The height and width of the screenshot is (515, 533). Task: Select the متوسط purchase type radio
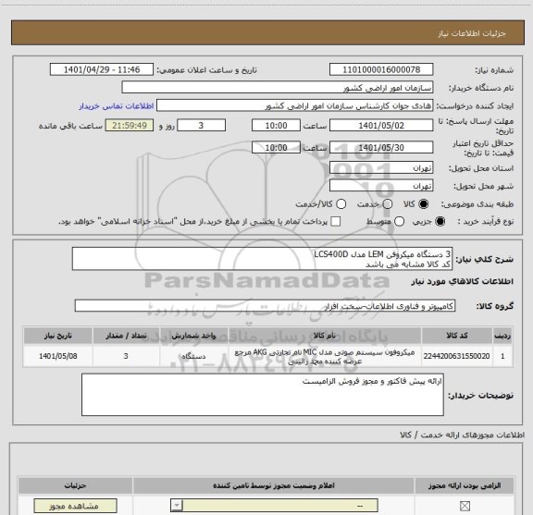point(399,222)
